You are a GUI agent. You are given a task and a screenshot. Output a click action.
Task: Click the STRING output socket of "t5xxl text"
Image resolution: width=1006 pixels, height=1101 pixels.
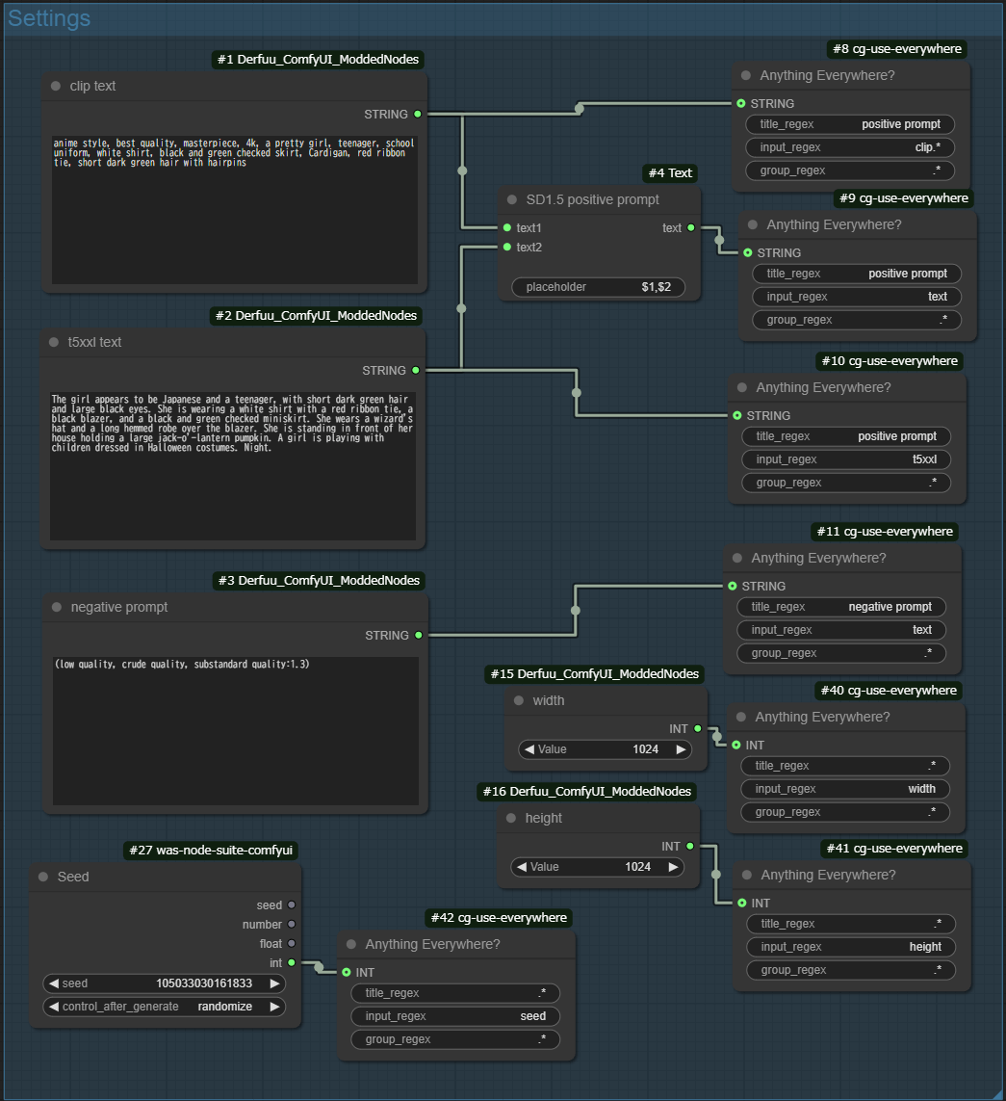415,370
